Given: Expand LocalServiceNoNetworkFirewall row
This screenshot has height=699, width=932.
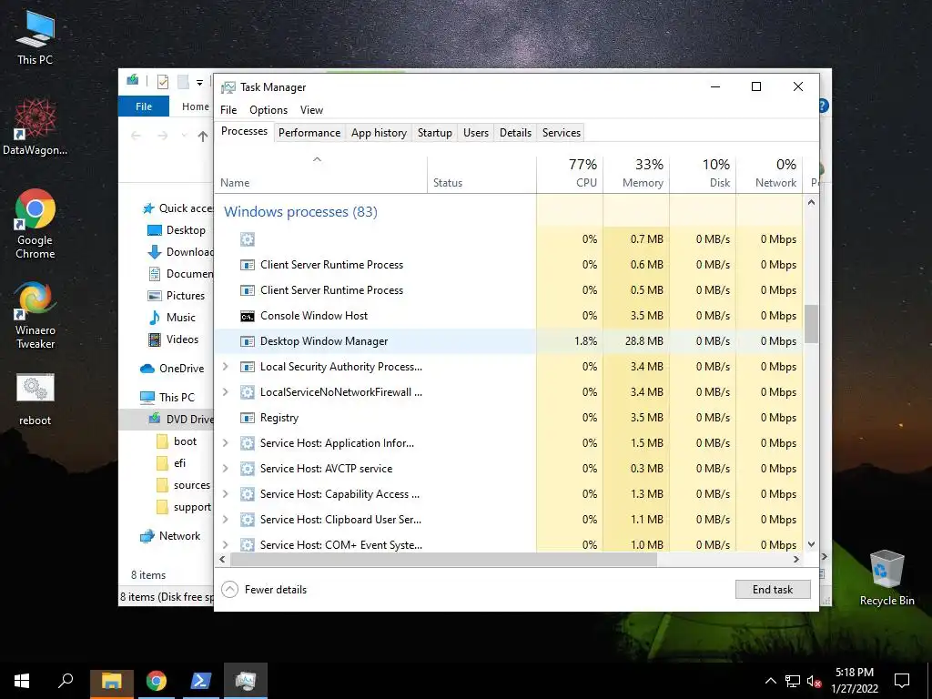Looking at the screenshot, I should [226, 392].
